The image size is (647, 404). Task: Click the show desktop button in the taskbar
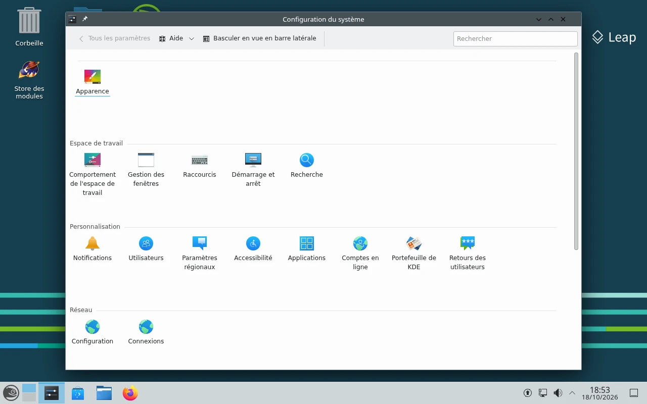(634, 393)
